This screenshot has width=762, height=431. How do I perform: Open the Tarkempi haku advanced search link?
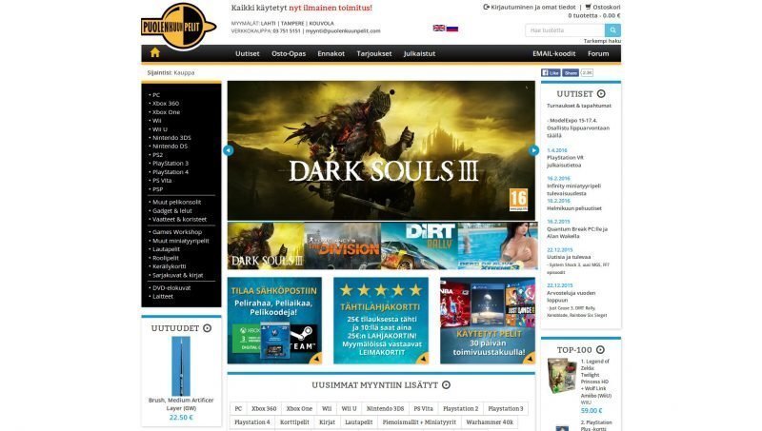tap(602, 41)
